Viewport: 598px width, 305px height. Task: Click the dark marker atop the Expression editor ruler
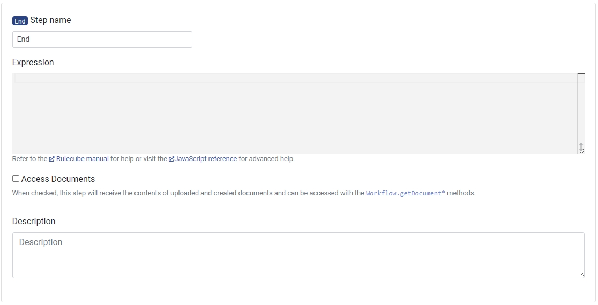point(581,74)
